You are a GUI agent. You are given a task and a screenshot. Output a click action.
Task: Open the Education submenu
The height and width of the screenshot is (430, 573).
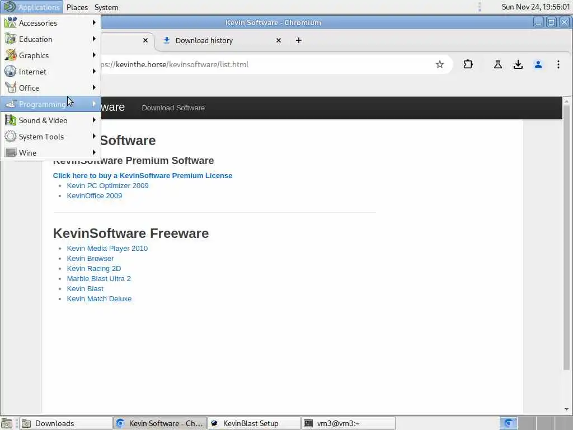pyautogui.click(x=50, y=39)
